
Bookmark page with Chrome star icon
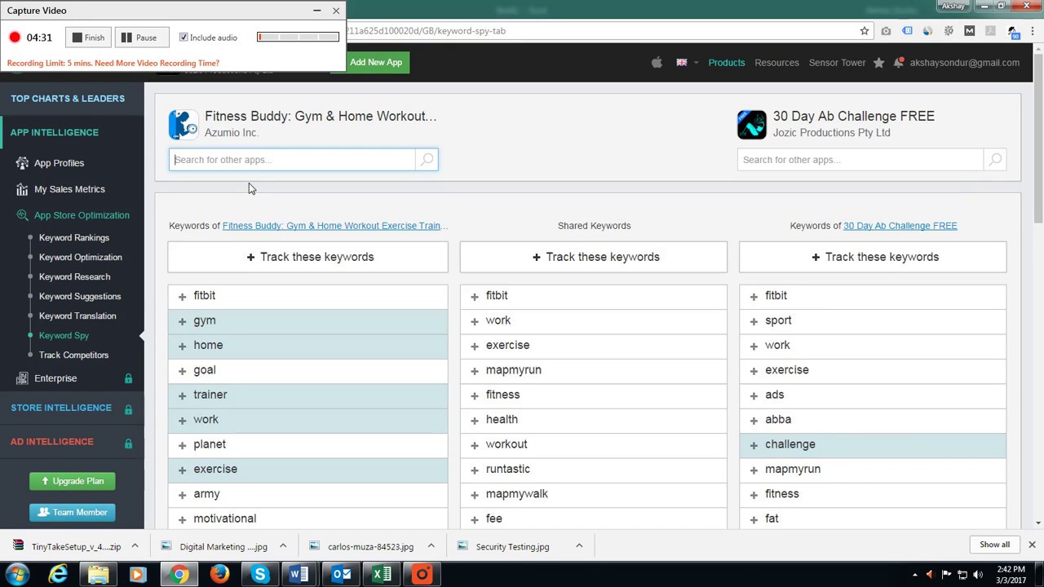(x=864, y=31)
